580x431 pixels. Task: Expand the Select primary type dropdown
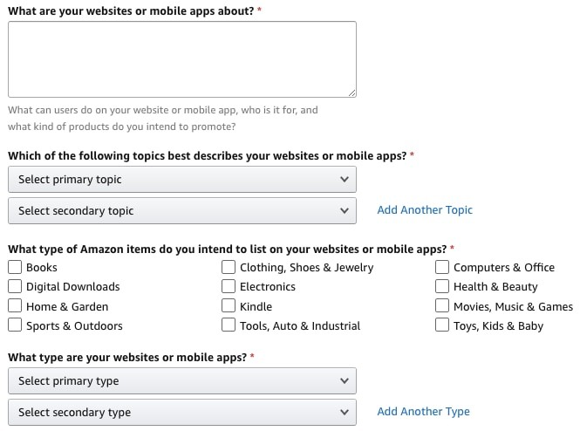click(x=182, y=381)
